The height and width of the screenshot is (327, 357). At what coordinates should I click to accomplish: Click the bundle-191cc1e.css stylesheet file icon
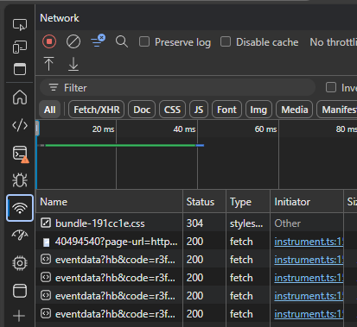[46, 223]
